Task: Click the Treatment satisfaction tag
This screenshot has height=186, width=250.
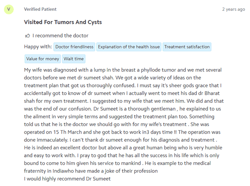Action: 187,47
